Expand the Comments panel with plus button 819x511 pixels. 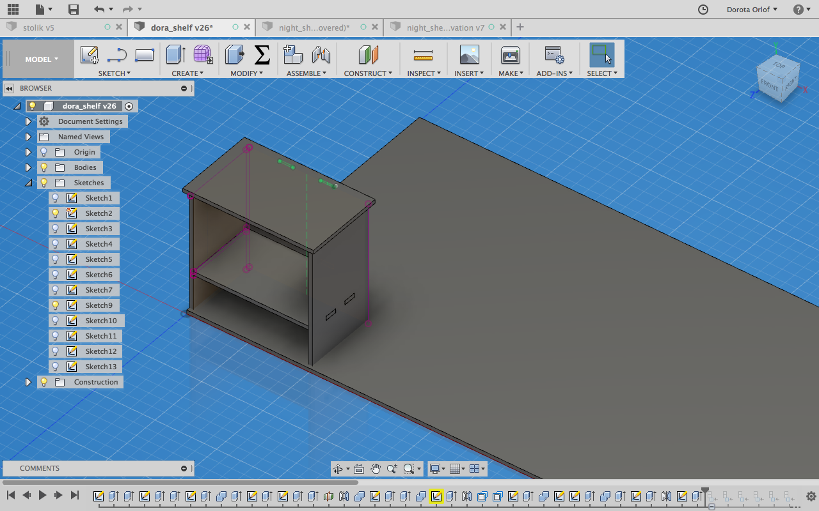point(184,468)
